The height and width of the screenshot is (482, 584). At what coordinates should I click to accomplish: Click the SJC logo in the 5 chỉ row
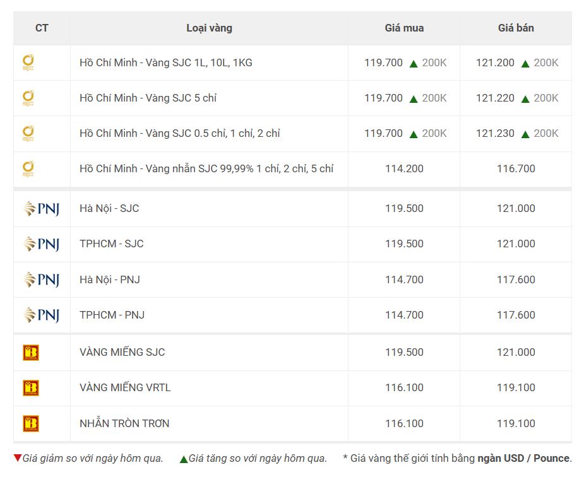pyautogui.click(x=28, y=98)
